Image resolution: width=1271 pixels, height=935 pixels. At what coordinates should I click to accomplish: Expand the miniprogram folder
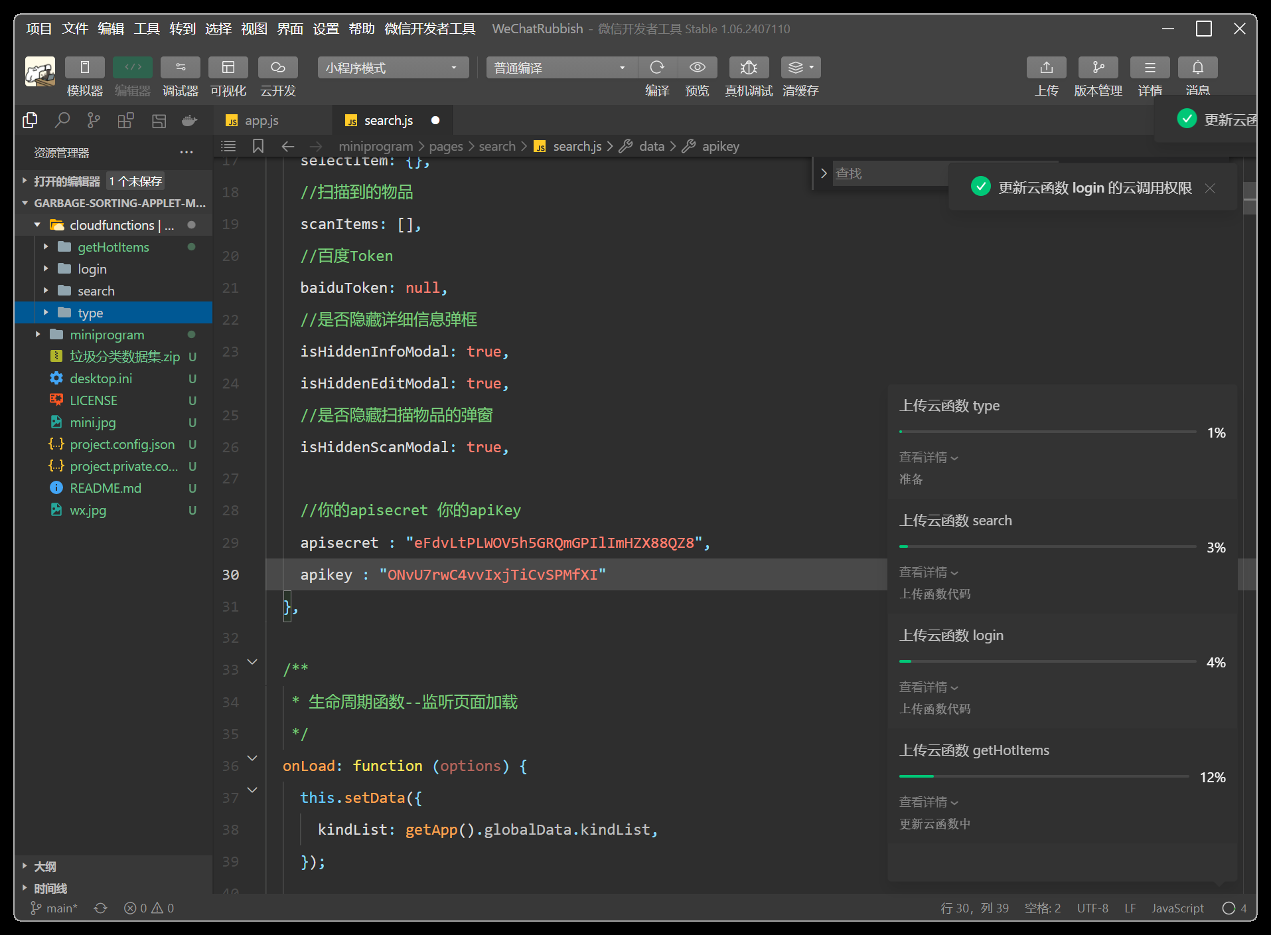(37, 335)
